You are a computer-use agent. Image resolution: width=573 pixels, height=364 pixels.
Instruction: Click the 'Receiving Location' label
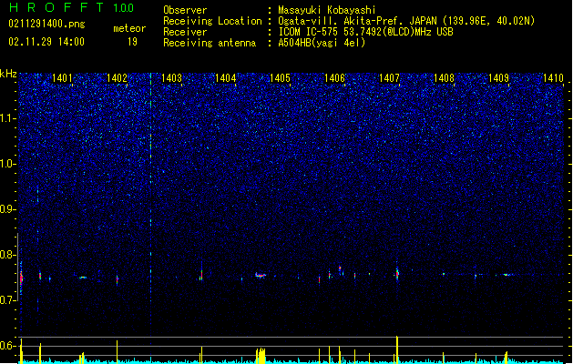212,21
